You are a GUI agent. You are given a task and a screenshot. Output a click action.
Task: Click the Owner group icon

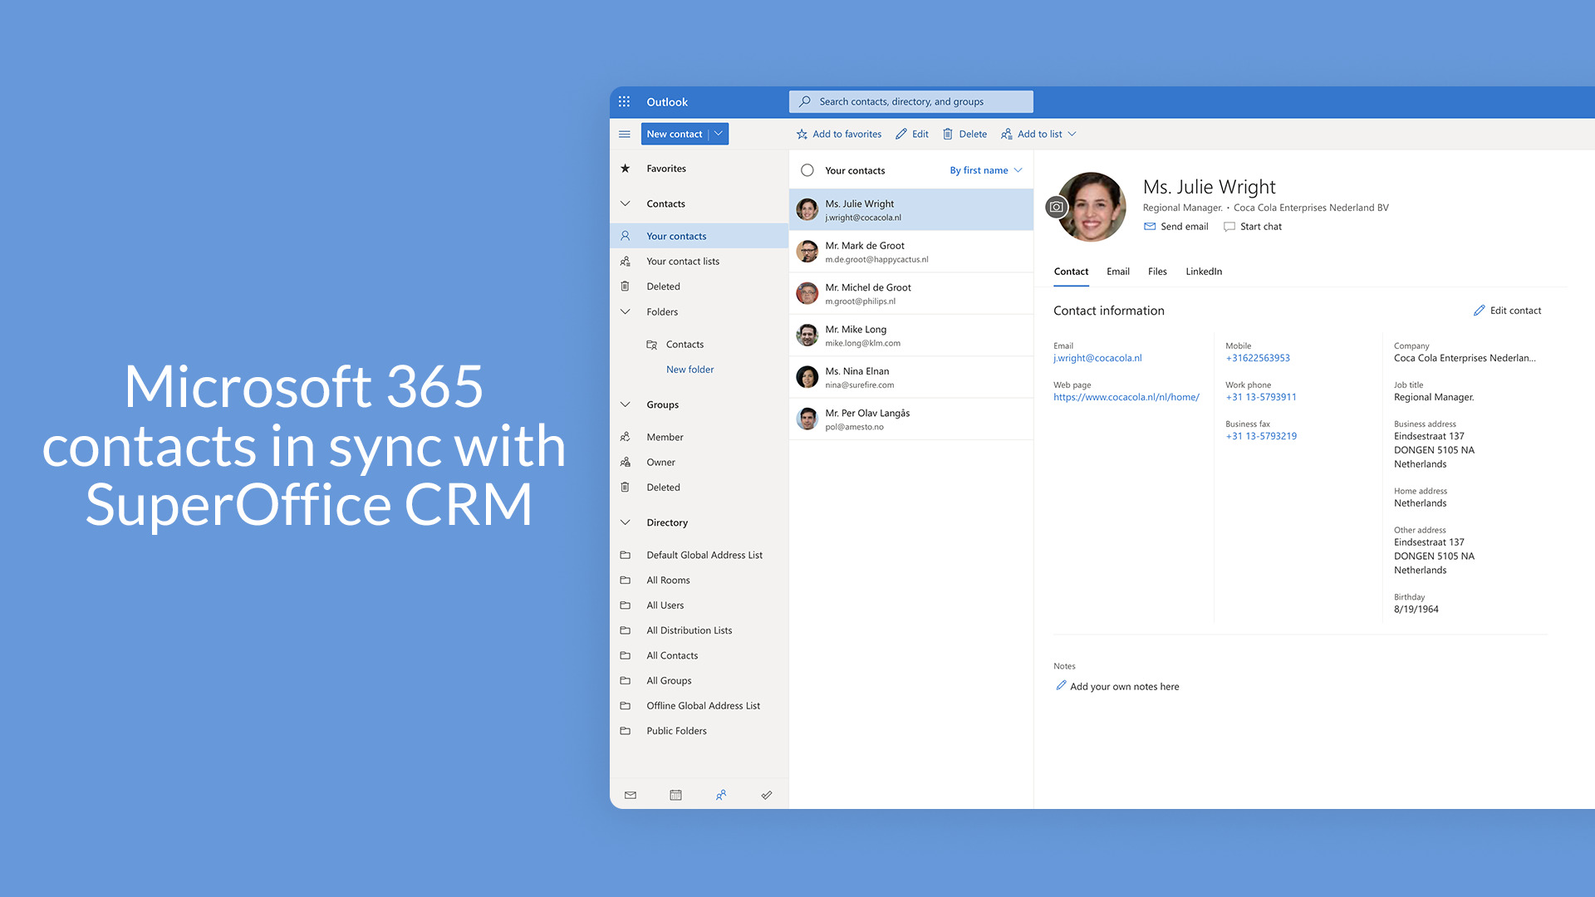coord(625,462)
